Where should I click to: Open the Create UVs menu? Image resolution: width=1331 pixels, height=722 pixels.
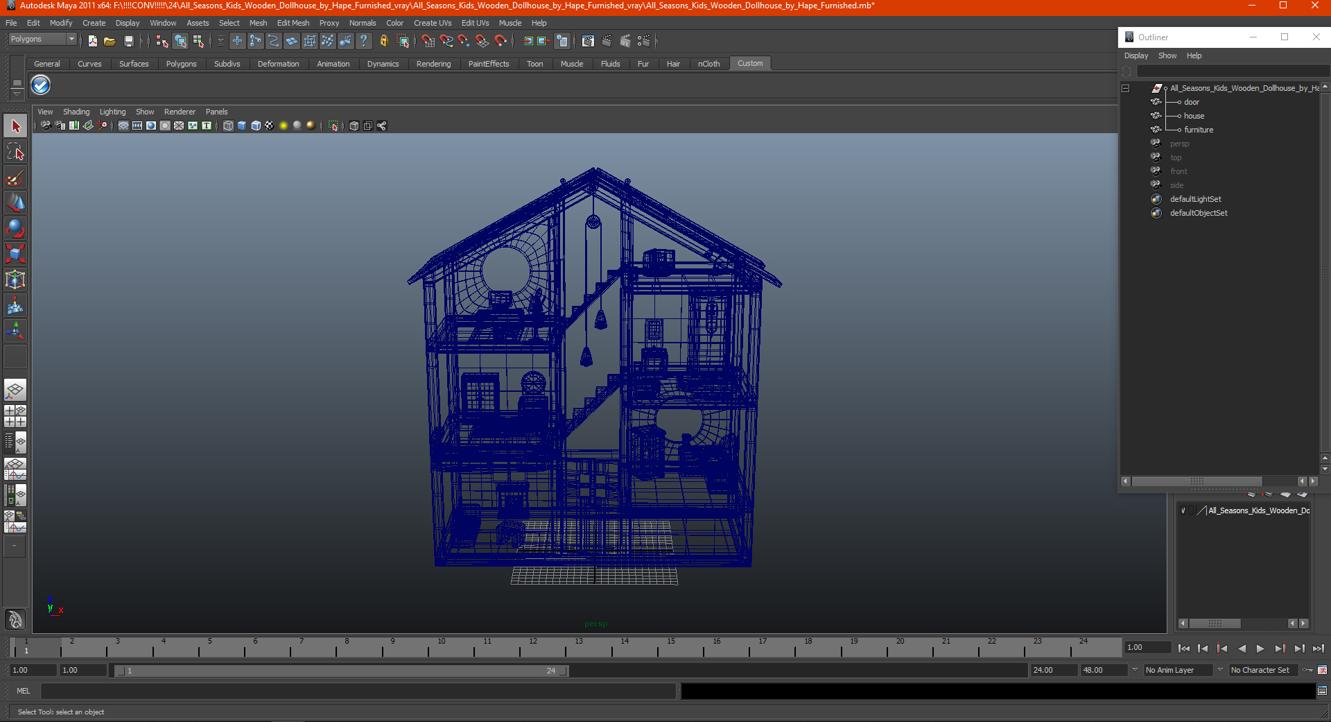(x=433, y=23)
